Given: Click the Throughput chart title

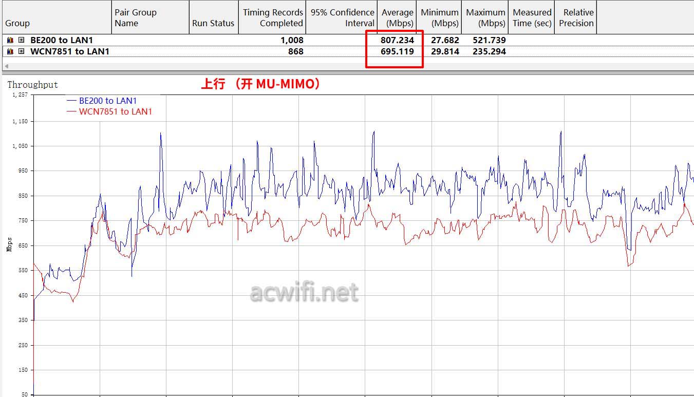Looking at the screenshot, I should pos(32,85).
